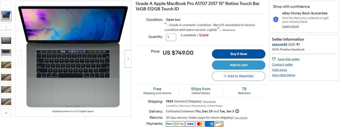Add item to Watchlist
This screenshot has height=127, width=340.
239,76
